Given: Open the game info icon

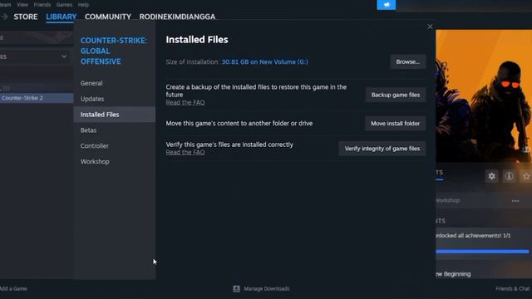Looking at the screenshot, I should pos(509,176).
